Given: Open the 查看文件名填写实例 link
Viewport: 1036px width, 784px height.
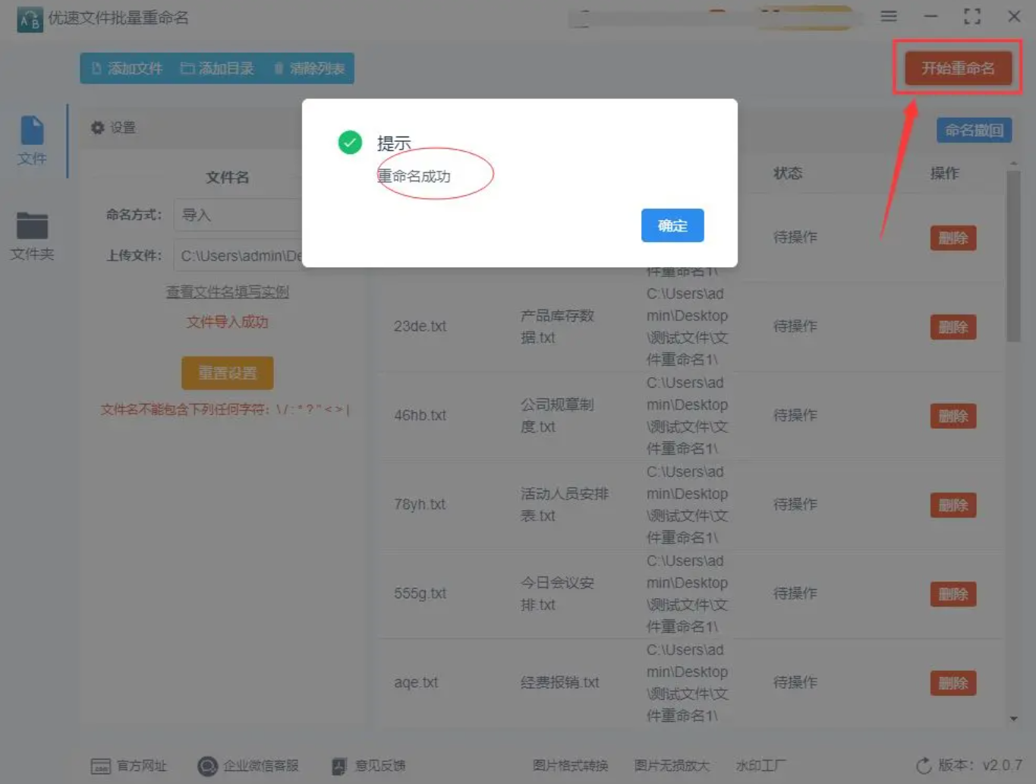Looking at the screenshot, I should (x=228, y=292).
